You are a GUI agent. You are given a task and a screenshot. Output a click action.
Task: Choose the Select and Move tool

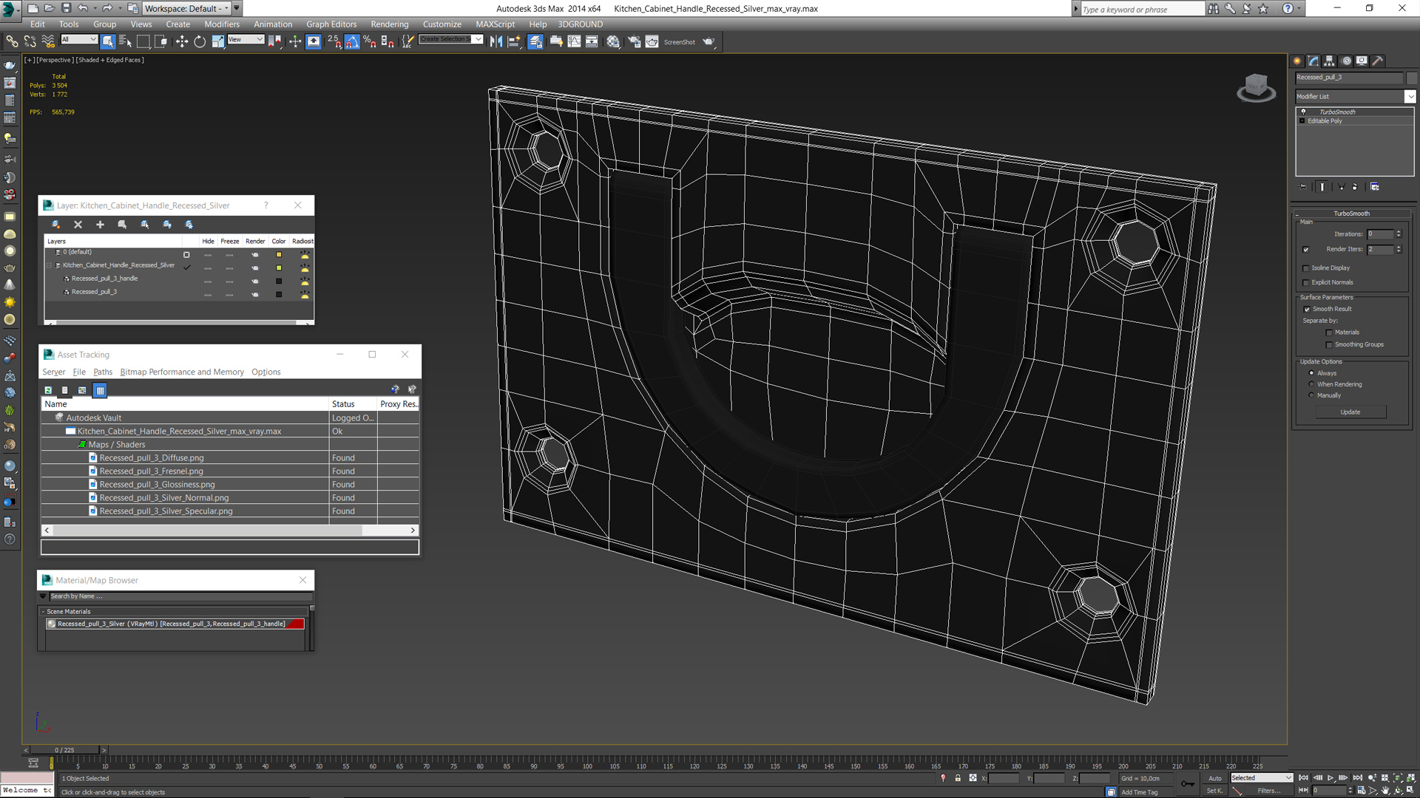click(181, 41)
